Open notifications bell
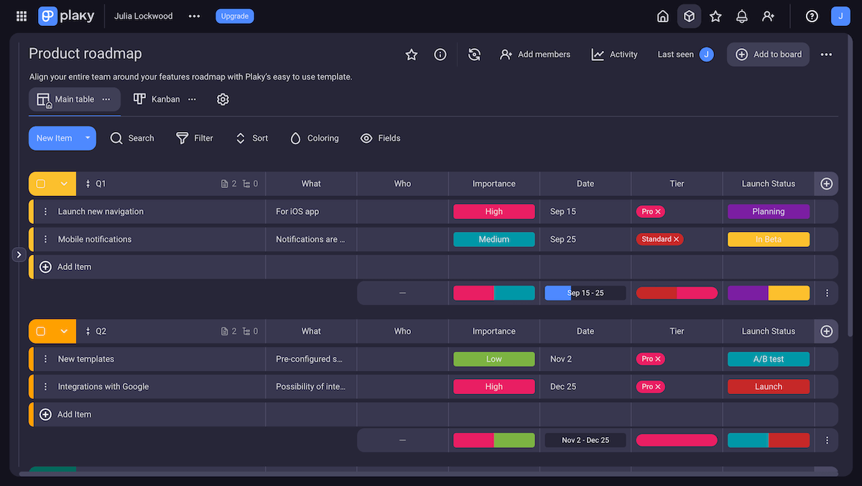This screenshot has height=486, width=862. [741, 15]
